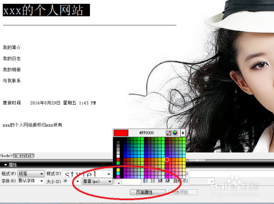
Task: Apply unordered bullet list formatting
Action: click(146, 181)
